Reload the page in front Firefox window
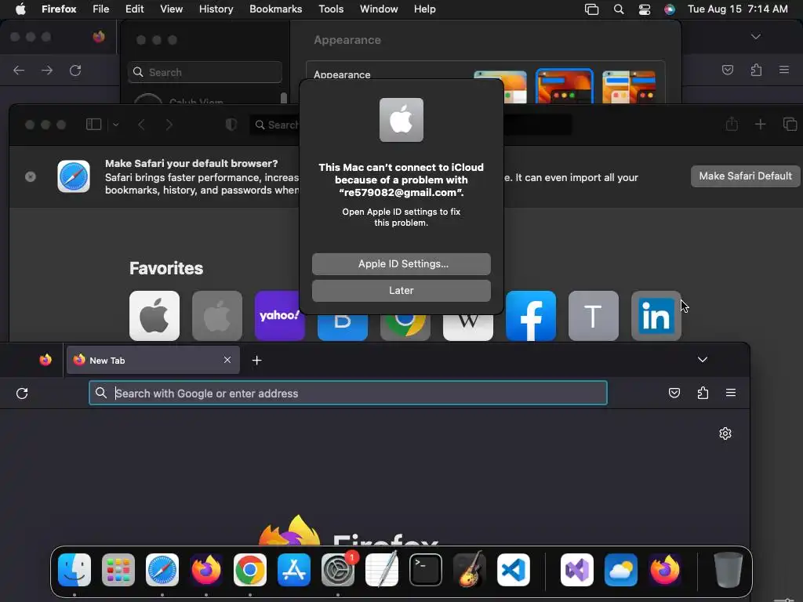The width and height of the screenshot is (803, 602). (21, 393)
